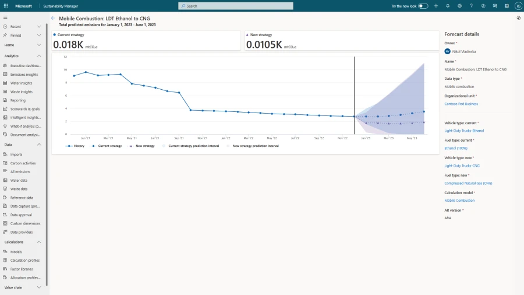This screenshot has height=295, width=524.
Task: Open the notifications bell
Action: (x=448, y=6)
